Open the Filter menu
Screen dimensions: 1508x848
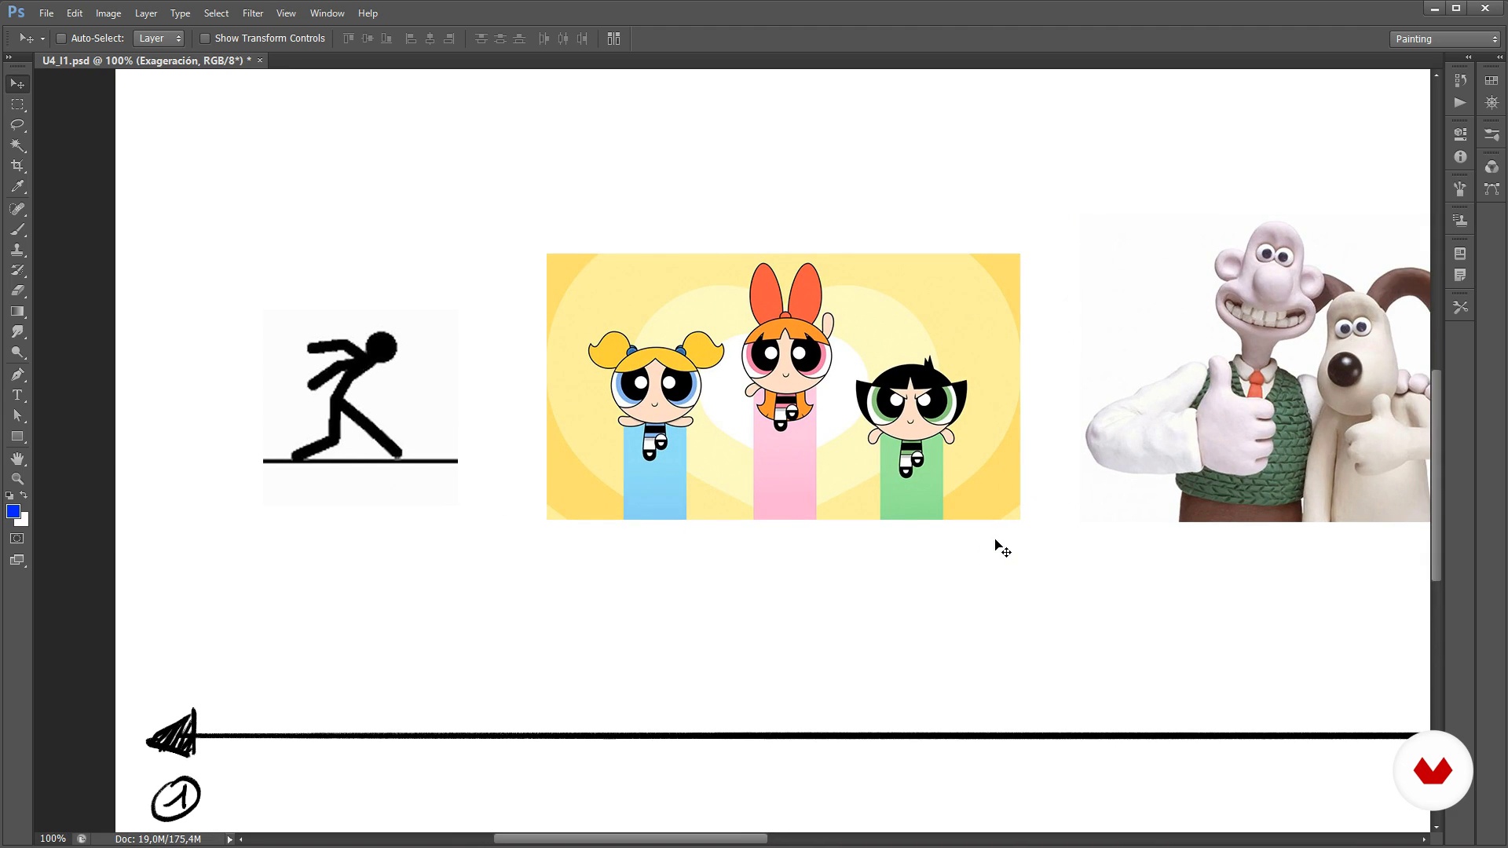coord(253,13)
